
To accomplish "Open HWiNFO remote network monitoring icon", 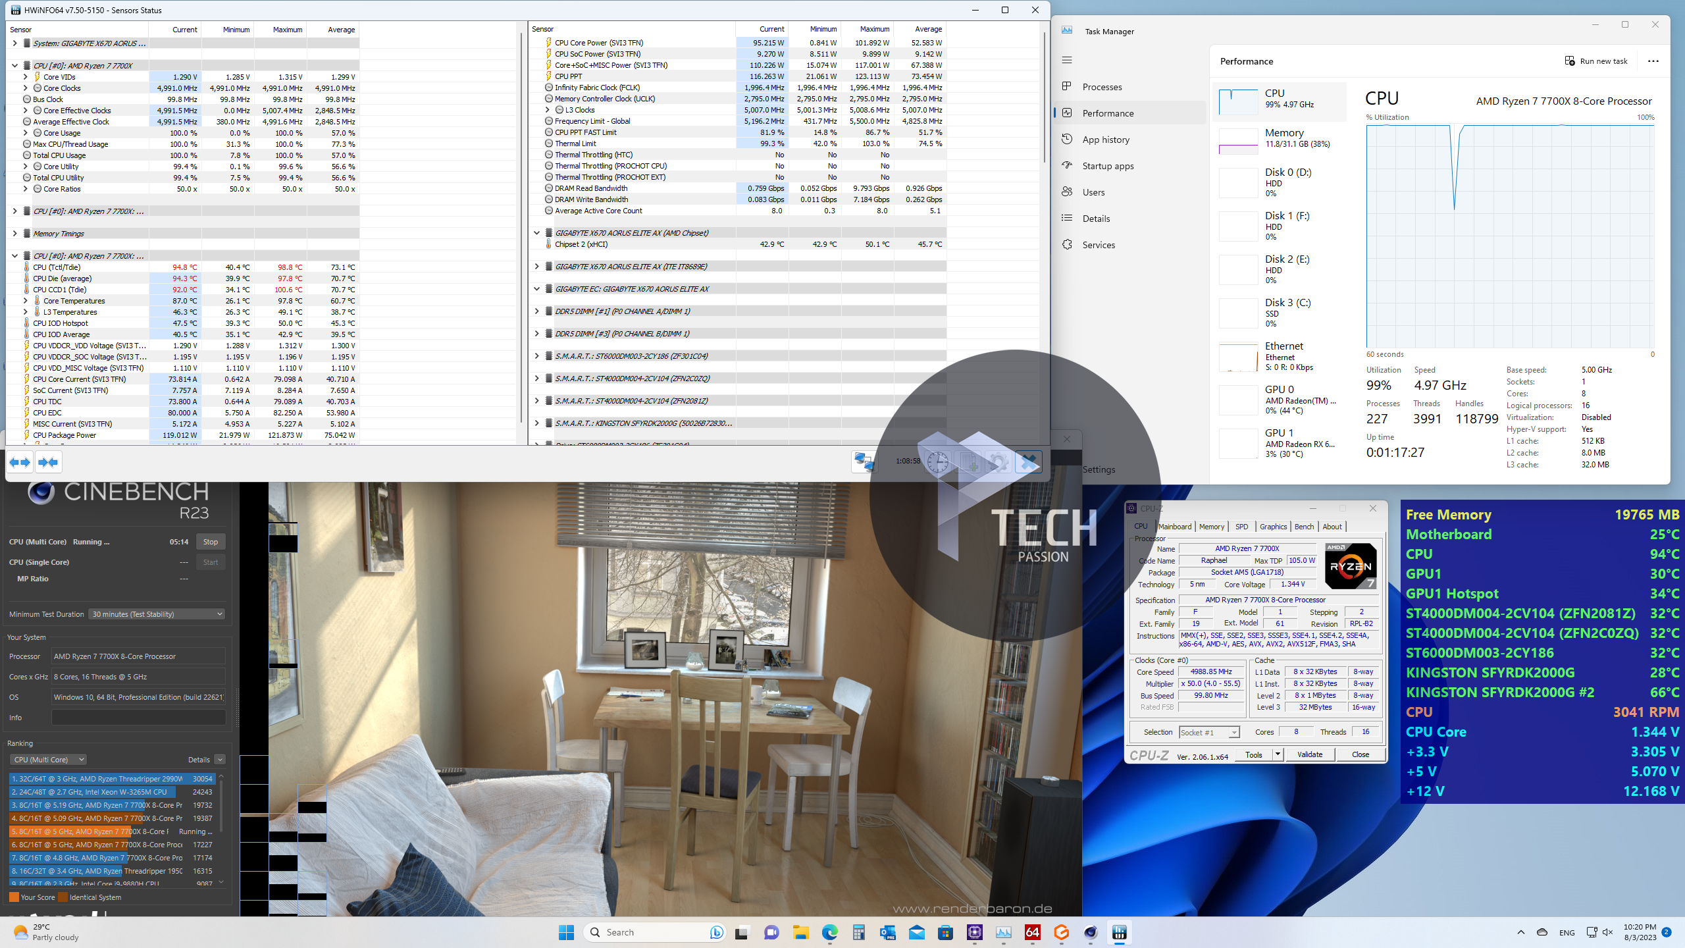I will coord(864,462).
